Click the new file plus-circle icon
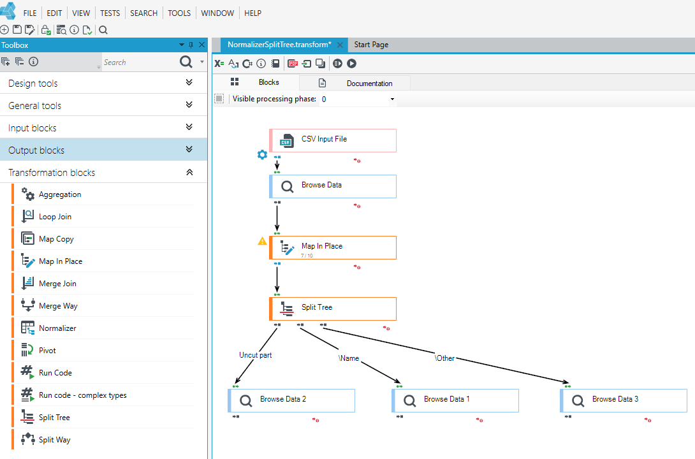695x459 pixels. [4, 30]
